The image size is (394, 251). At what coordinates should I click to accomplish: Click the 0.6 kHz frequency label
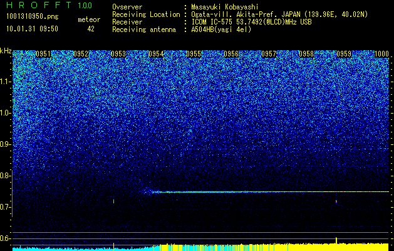pos(6,238)
